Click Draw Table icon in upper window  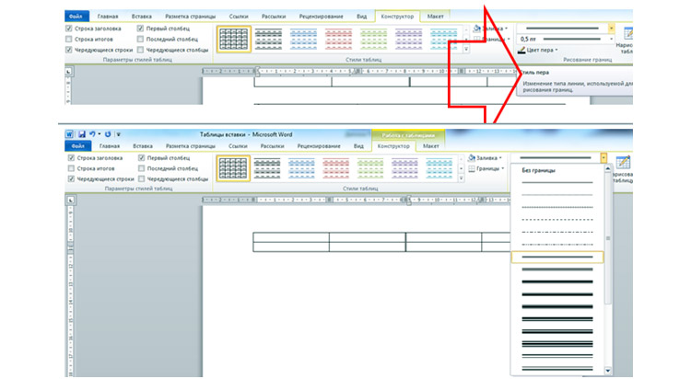[627, 33]
